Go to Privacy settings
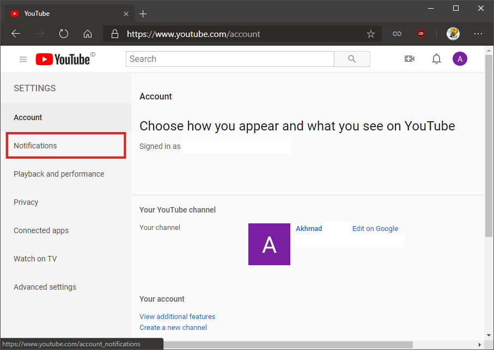 coord(26,202)
